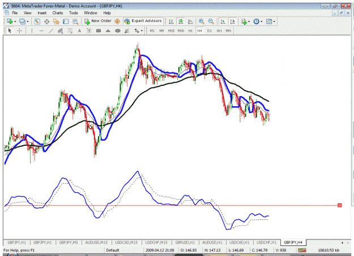The image size is (354, 256).
Task: Switch timeframe to M30
Action: point(181,31)
